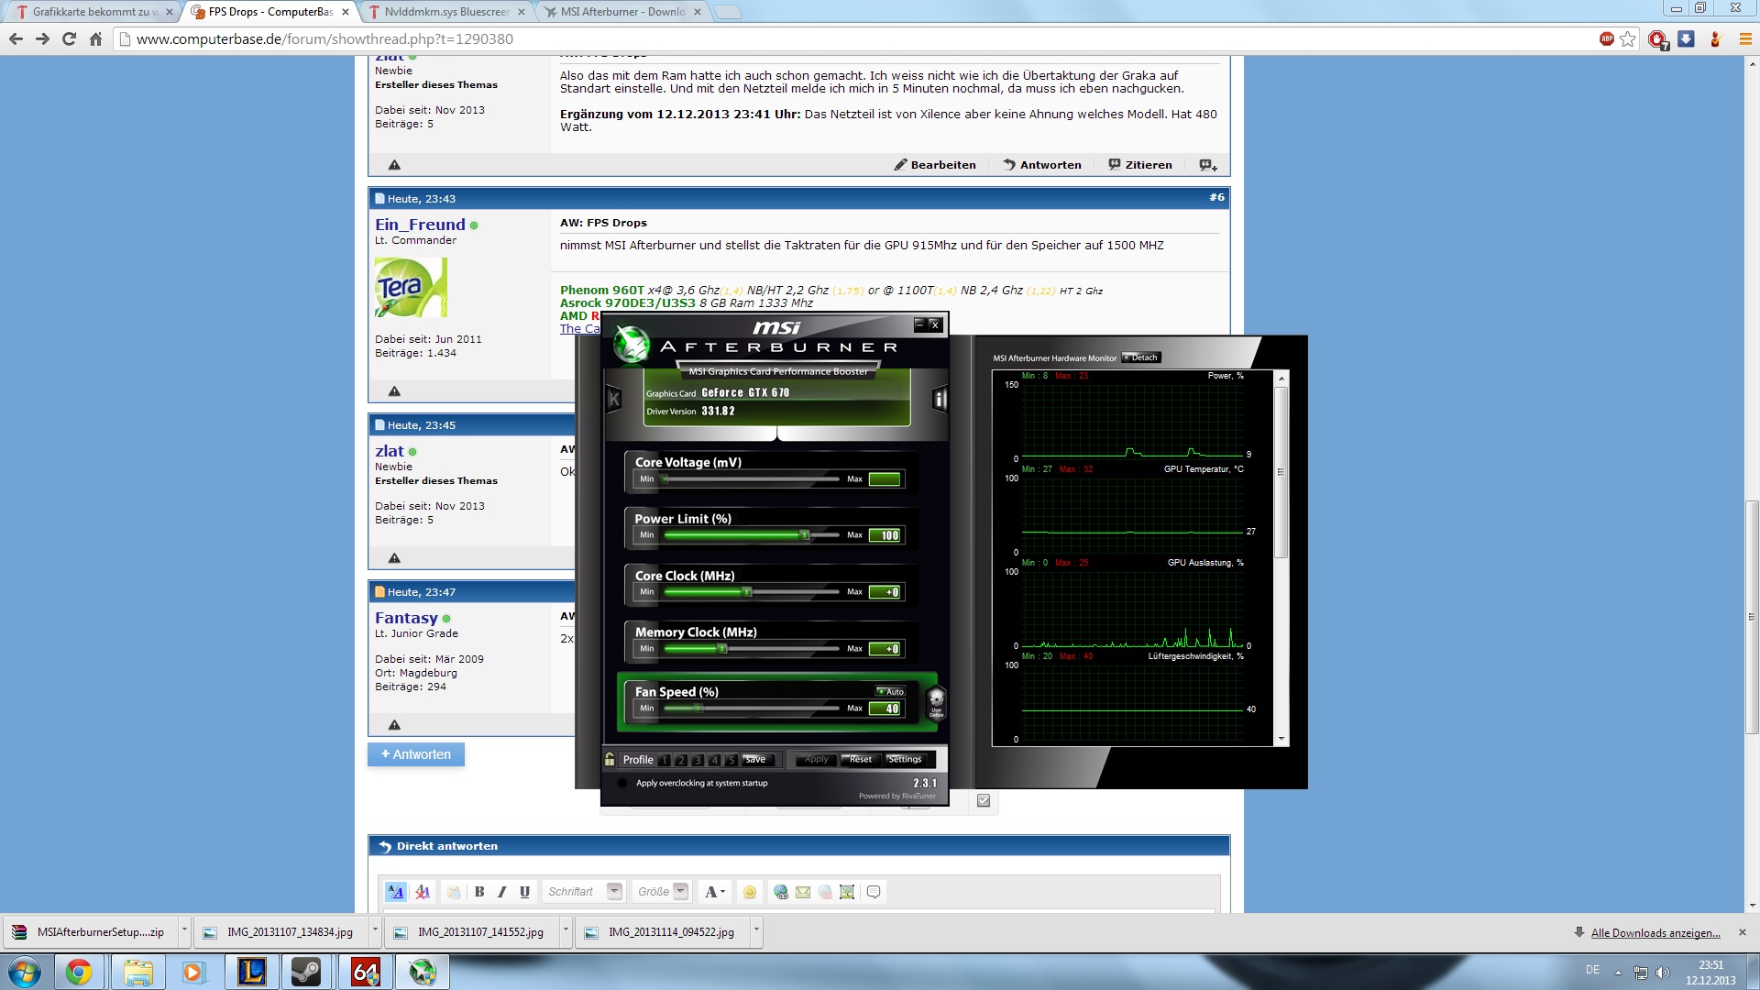
Task: Enable apply overclocking at system startup
Action: tap(622, 783)
